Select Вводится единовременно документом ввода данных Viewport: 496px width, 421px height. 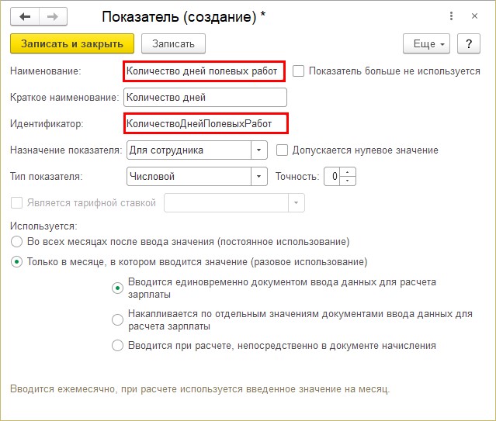[117, 288]
